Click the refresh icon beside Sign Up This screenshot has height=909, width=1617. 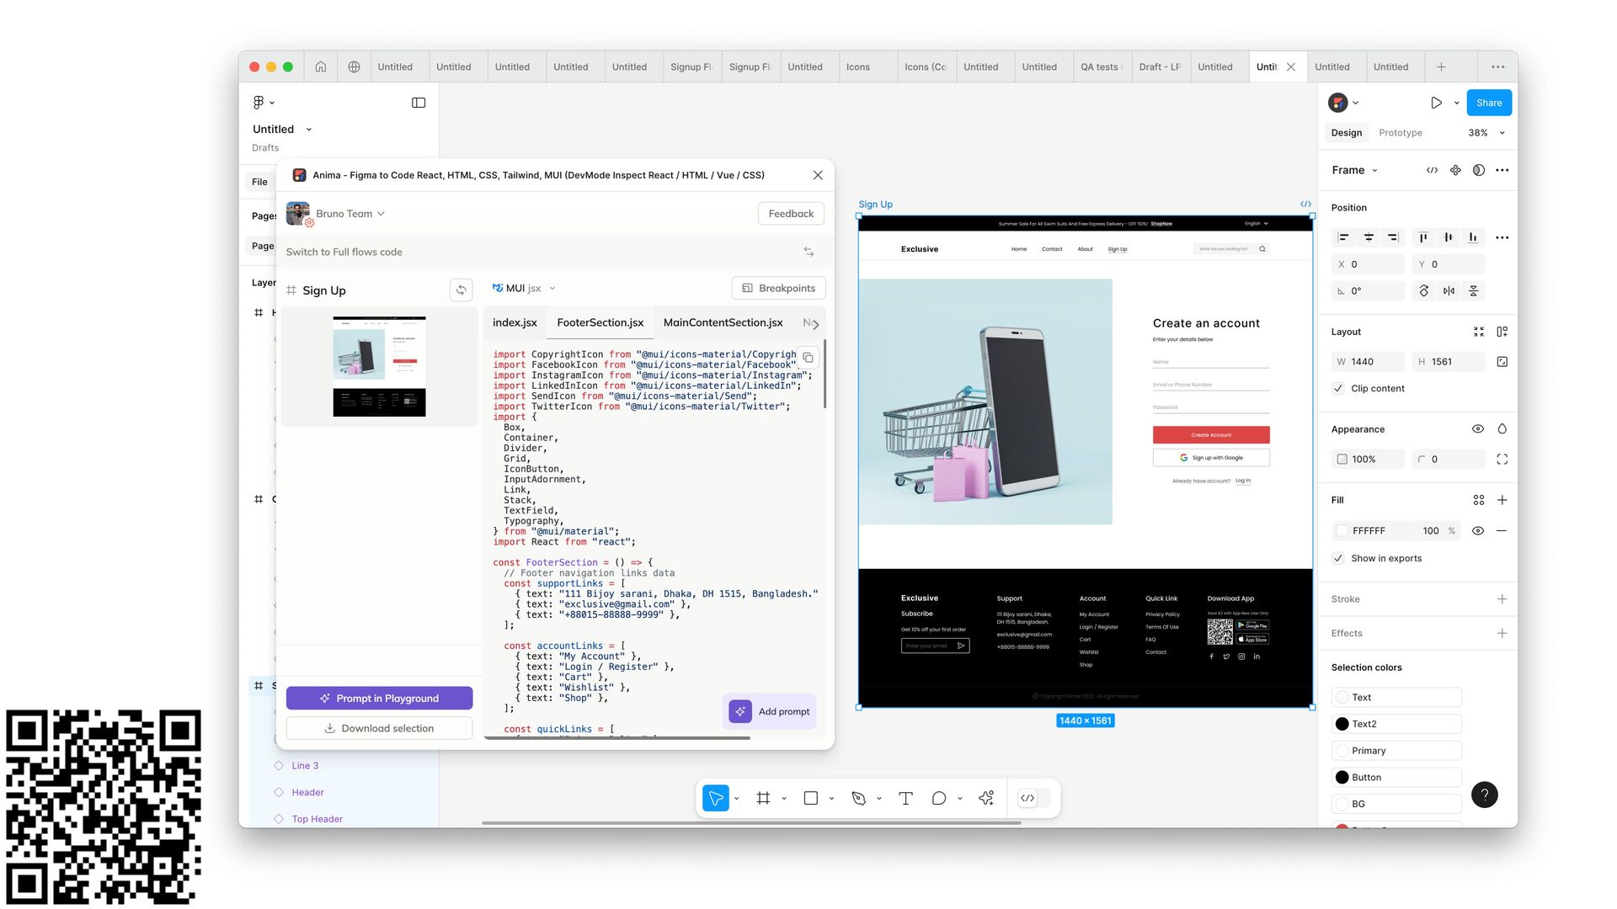coord(461,290)
